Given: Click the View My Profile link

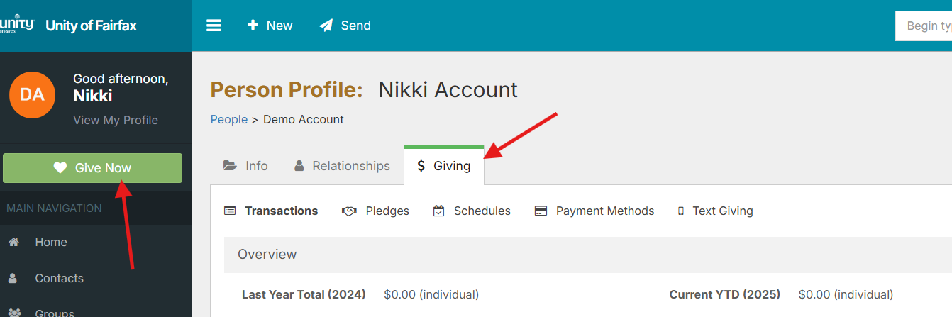Looking at the screenshot, I should (116, 120).
